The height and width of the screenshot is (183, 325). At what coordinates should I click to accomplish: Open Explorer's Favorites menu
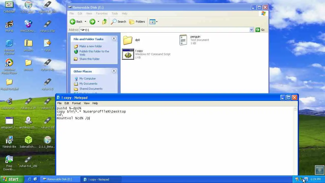(102, 13)
